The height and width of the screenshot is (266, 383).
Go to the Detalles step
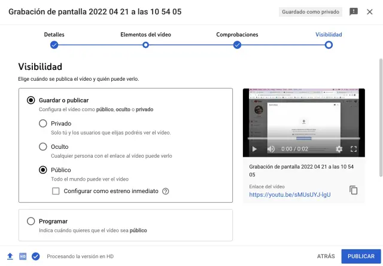click(54, 44)
